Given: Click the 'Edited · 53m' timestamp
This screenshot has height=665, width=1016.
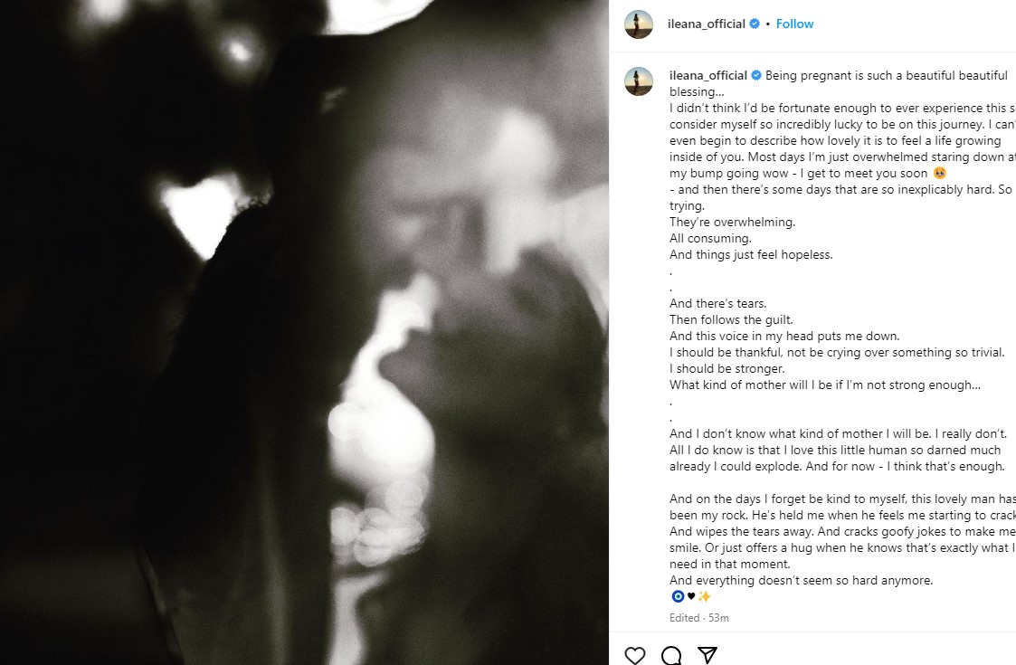Looking at the screenshot, I should (x=699, y=618).
